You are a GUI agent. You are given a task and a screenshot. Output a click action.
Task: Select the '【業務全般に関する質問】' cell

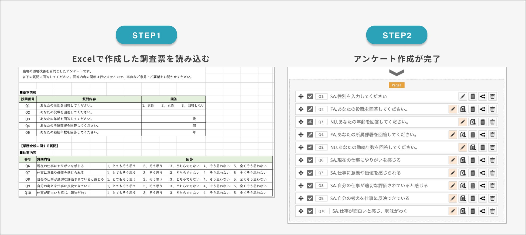tap(39, 146)
